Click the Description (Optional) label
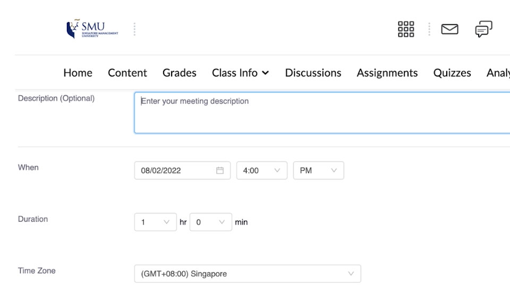Screen dimensions: 510x287 pyautogui.click(x=56, y=98)
